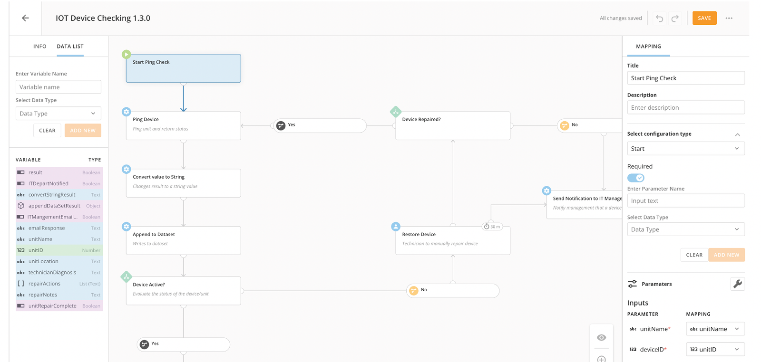The height and width of the screenshot is (362, 761).
Task: Collapse the Select configuration type section
Action: (737, 134)
